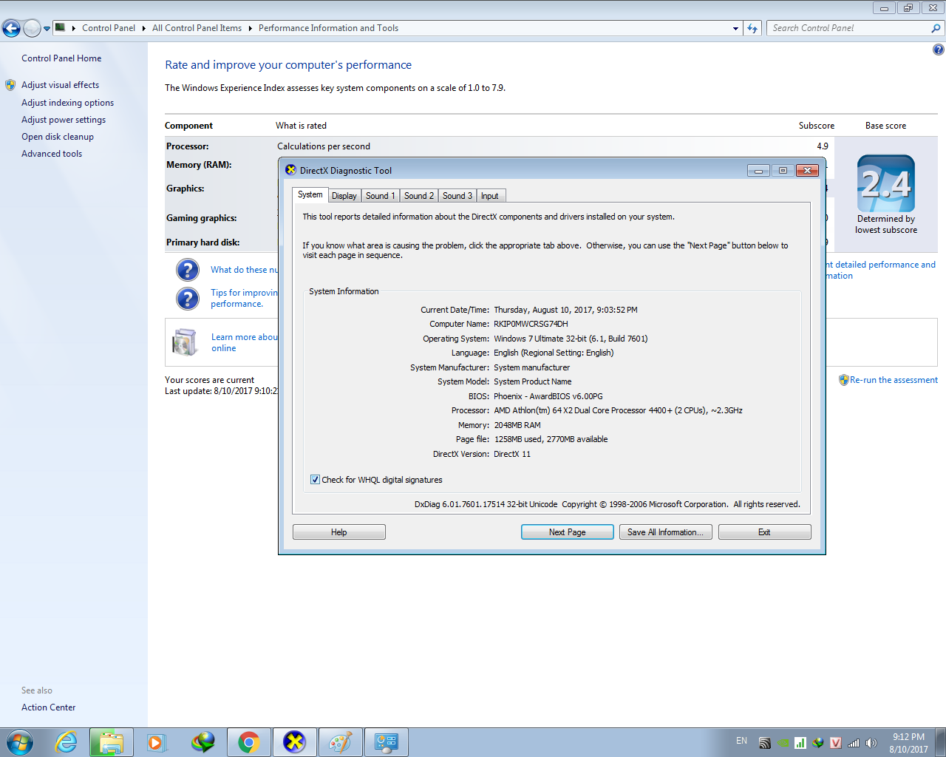Open the Sound 2 tab

click(419, 196)
